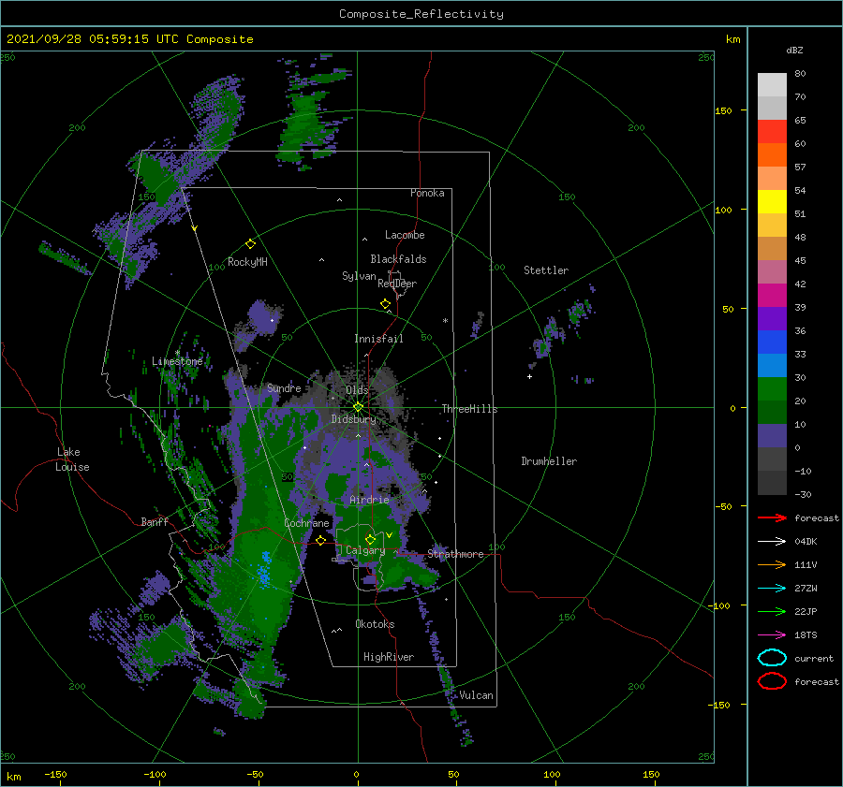Pick the darkest gray -10 dBZ band

pos(772,483)
